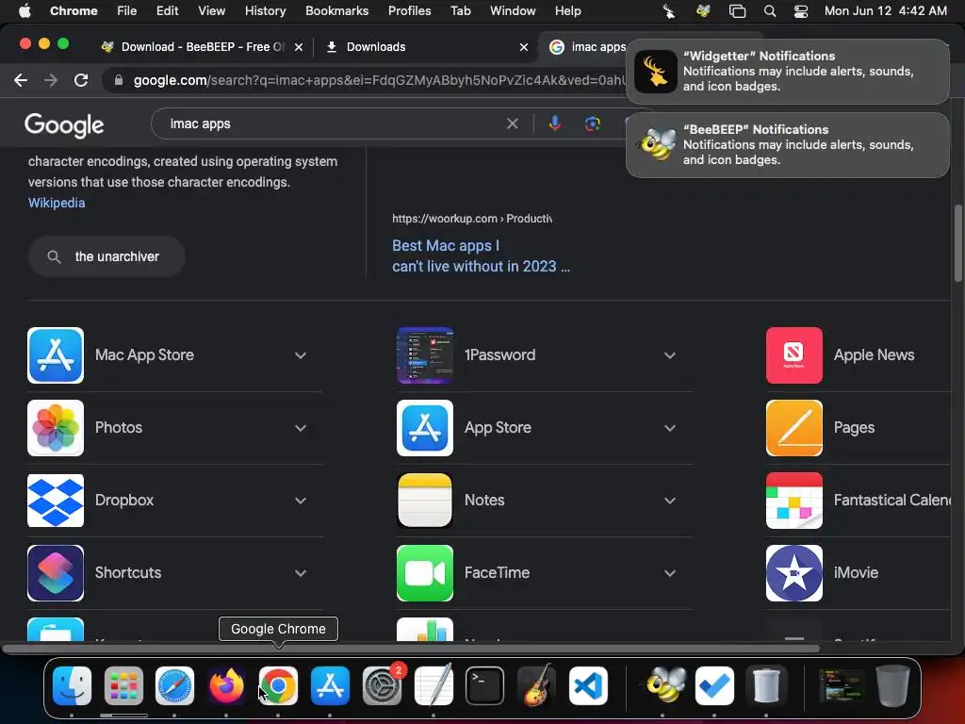Reload the current page
This screenshot has width=965, height=724.
[81, 80]
